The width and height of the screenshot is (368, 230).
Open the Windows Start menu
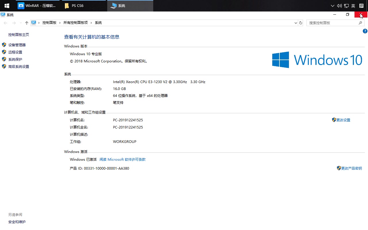(7, 6)
